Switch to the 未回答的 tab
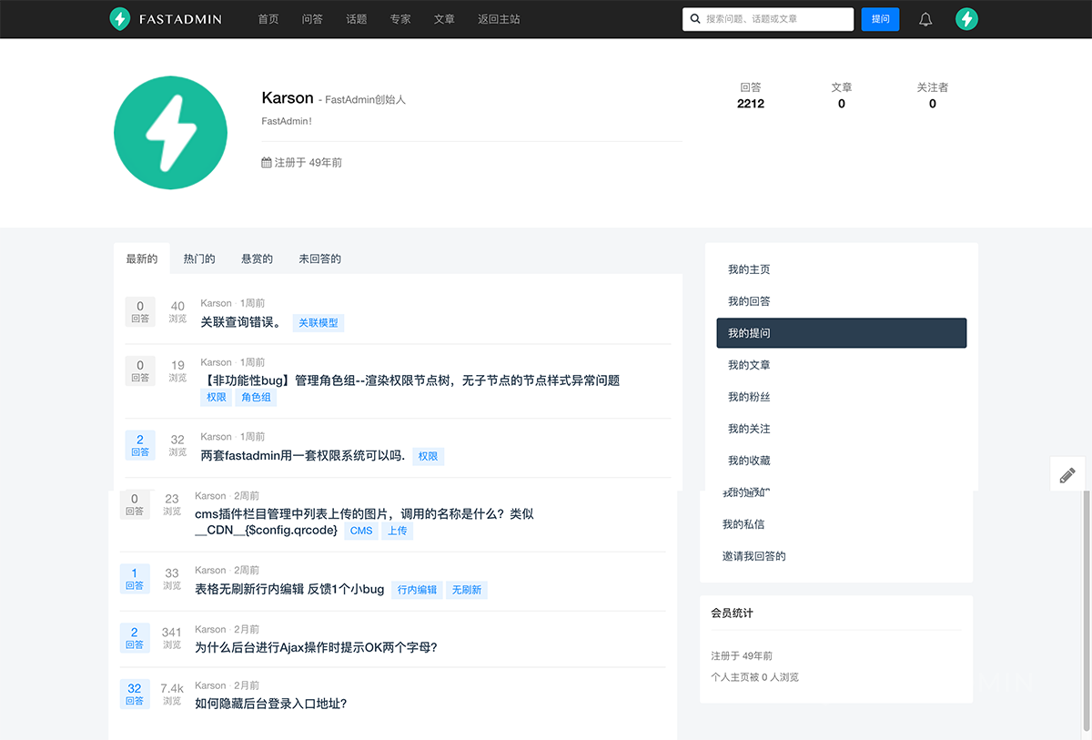1092x740 pixels. 319,259
